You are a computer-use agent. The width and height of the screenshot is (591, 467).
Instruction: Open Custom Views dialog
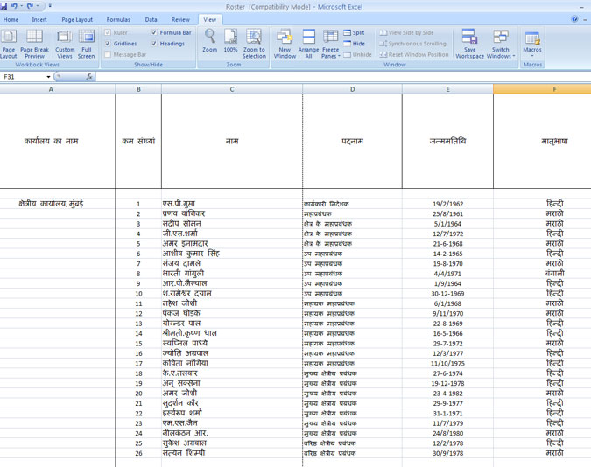click(x=65, y=43)
